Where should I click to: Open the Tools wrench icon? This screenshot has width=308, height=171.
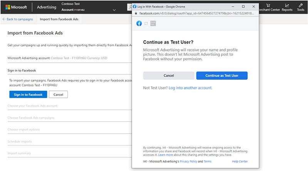(x=301, y=5)
